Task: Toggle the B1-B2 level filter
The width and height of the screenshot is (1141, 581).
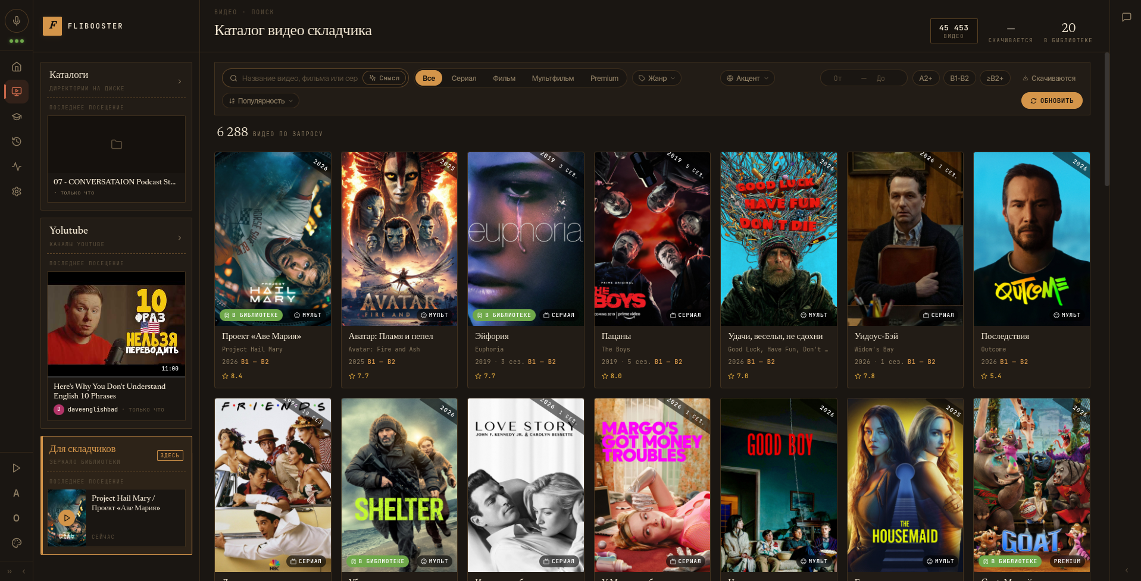Action: point(959,78)
